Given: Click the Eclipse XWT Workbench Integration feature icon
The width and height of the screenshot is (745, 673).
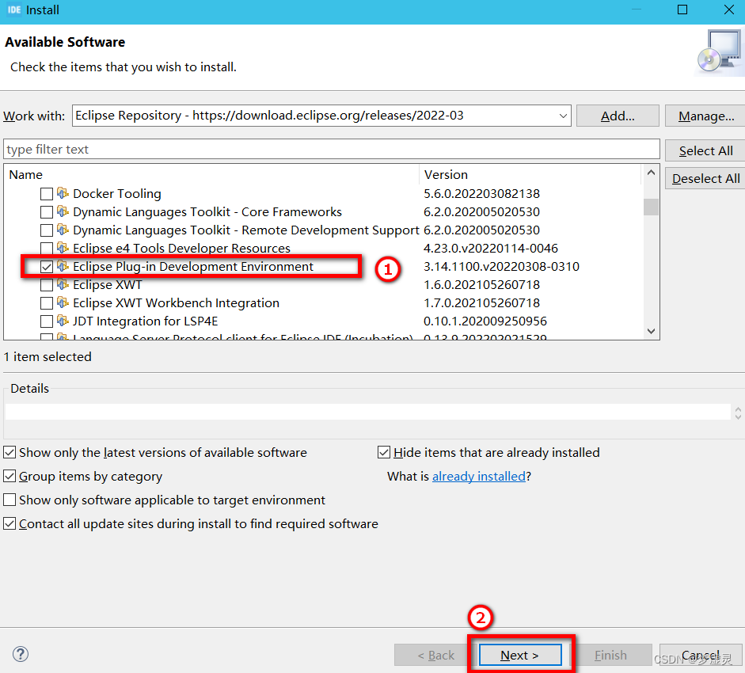Looking at the screenshot, I should pyautogui.click(x=63, y=302).
